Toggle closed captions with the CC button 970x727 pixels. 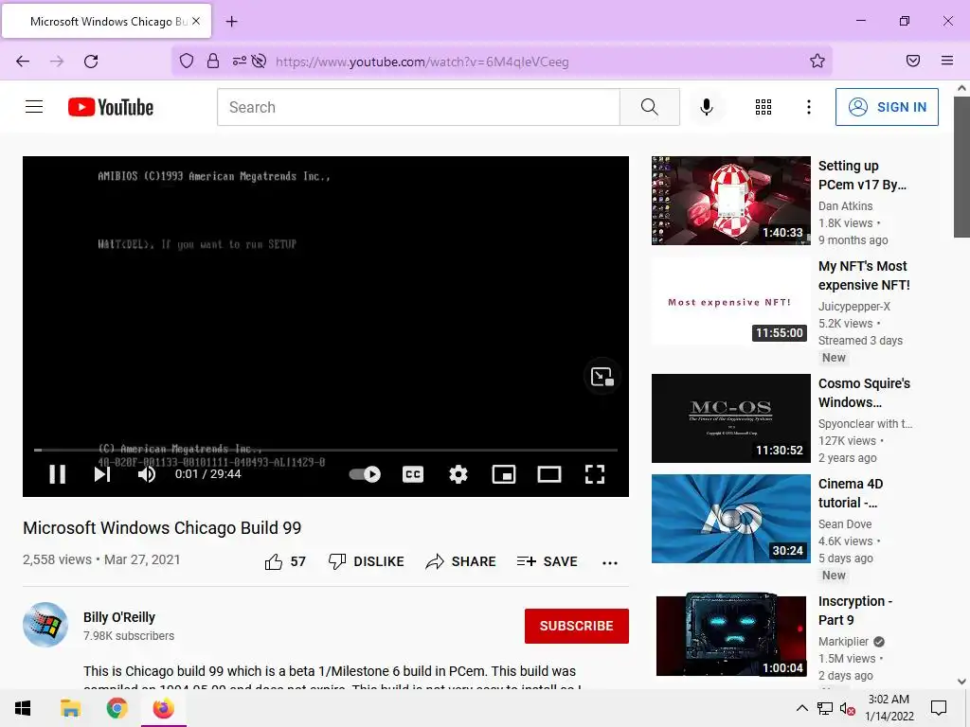tap(413, 474)
